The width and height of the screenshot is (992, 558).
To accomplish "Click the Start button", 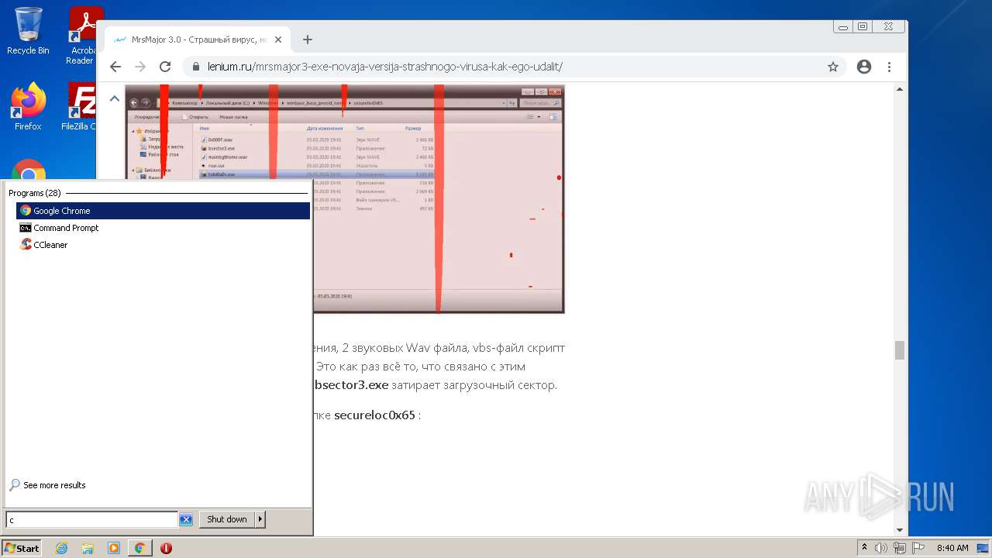I will (22, 548).
